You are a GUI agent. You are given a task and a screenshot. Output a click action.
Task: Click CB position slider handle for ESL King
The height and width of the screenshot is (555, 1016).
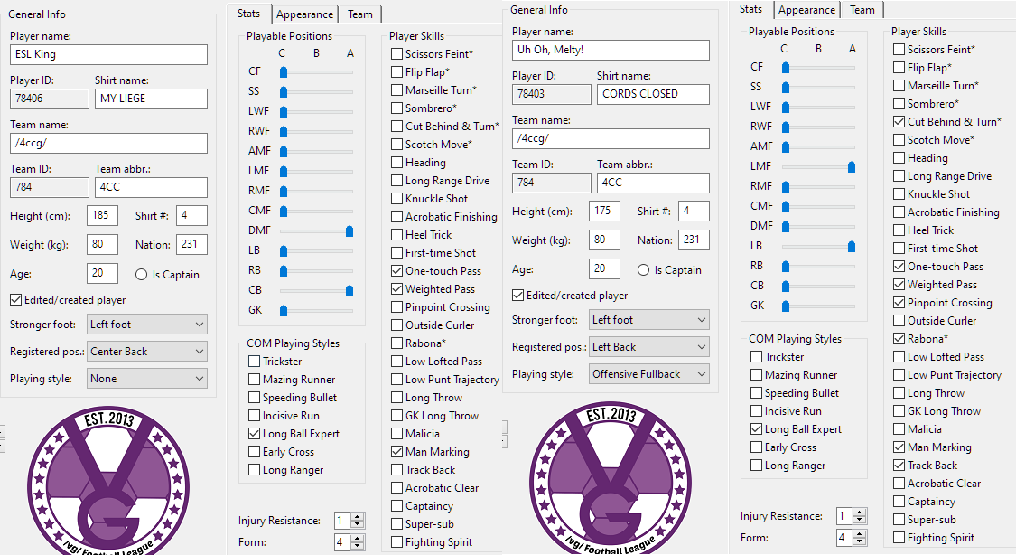[350, 290]
